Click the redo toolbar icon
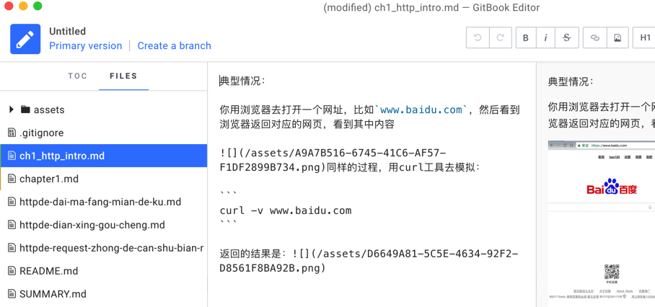Screen dimensions: 655x307 (500, 38)
